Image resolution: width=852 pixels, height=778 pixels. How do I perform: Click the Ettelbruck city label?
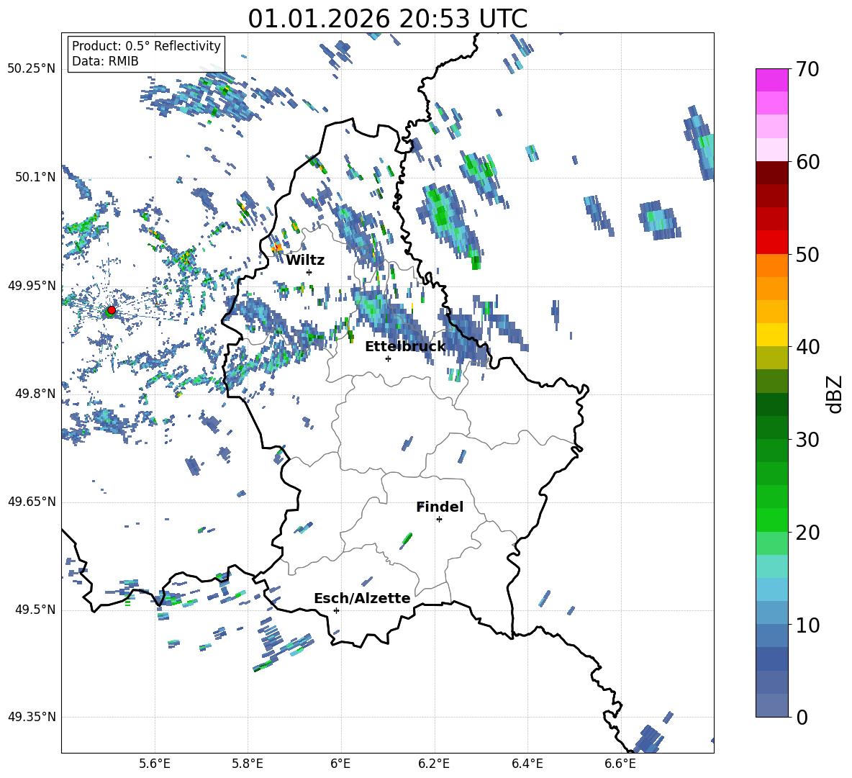(405, 347)
